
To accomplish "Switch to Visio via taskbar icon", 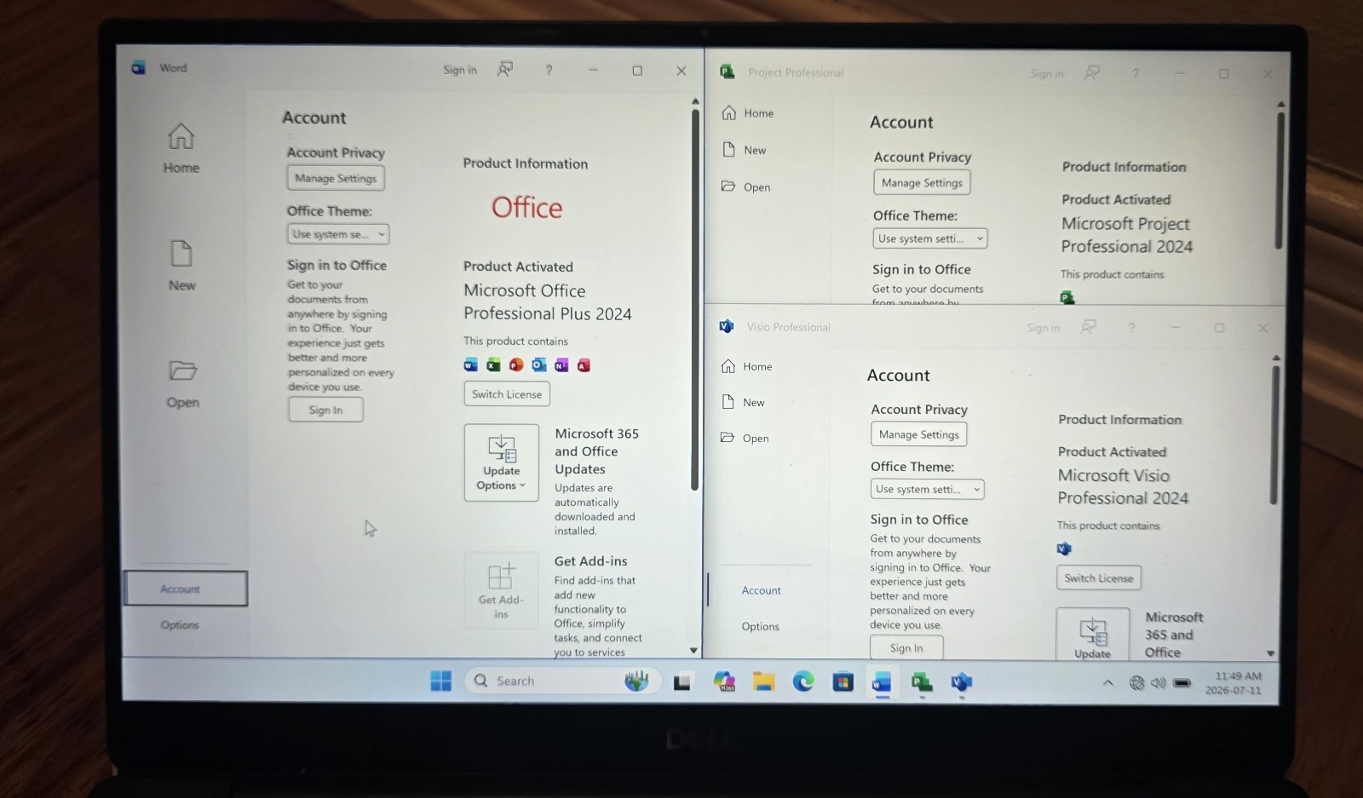I will [x=962, y=682].
